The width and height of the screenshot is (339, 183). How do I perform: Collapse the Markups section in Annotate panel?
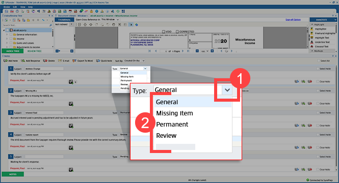click(x=312, y=51)
